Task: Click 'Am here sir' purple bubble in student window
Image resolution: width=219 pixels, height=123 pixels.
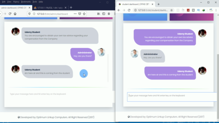Action: (x=170, y=73)
